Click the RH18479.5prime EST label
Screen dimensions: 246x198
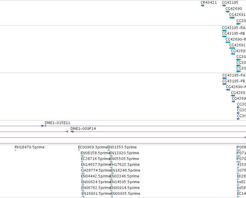pos(29,147)
